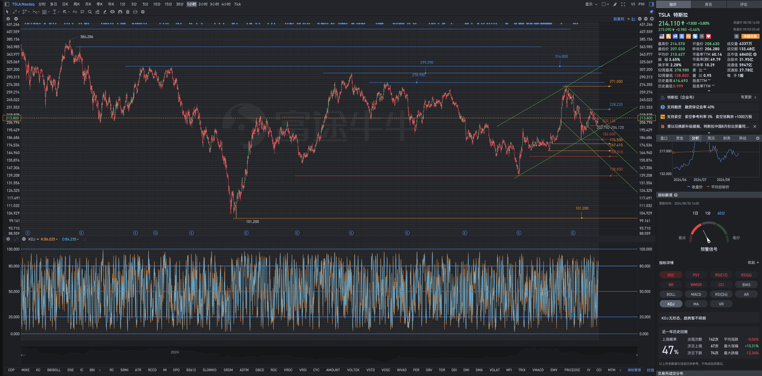The image size is (762, 376).
Task: Open the 指标解读 help question icon
Action: coord(676,195)
